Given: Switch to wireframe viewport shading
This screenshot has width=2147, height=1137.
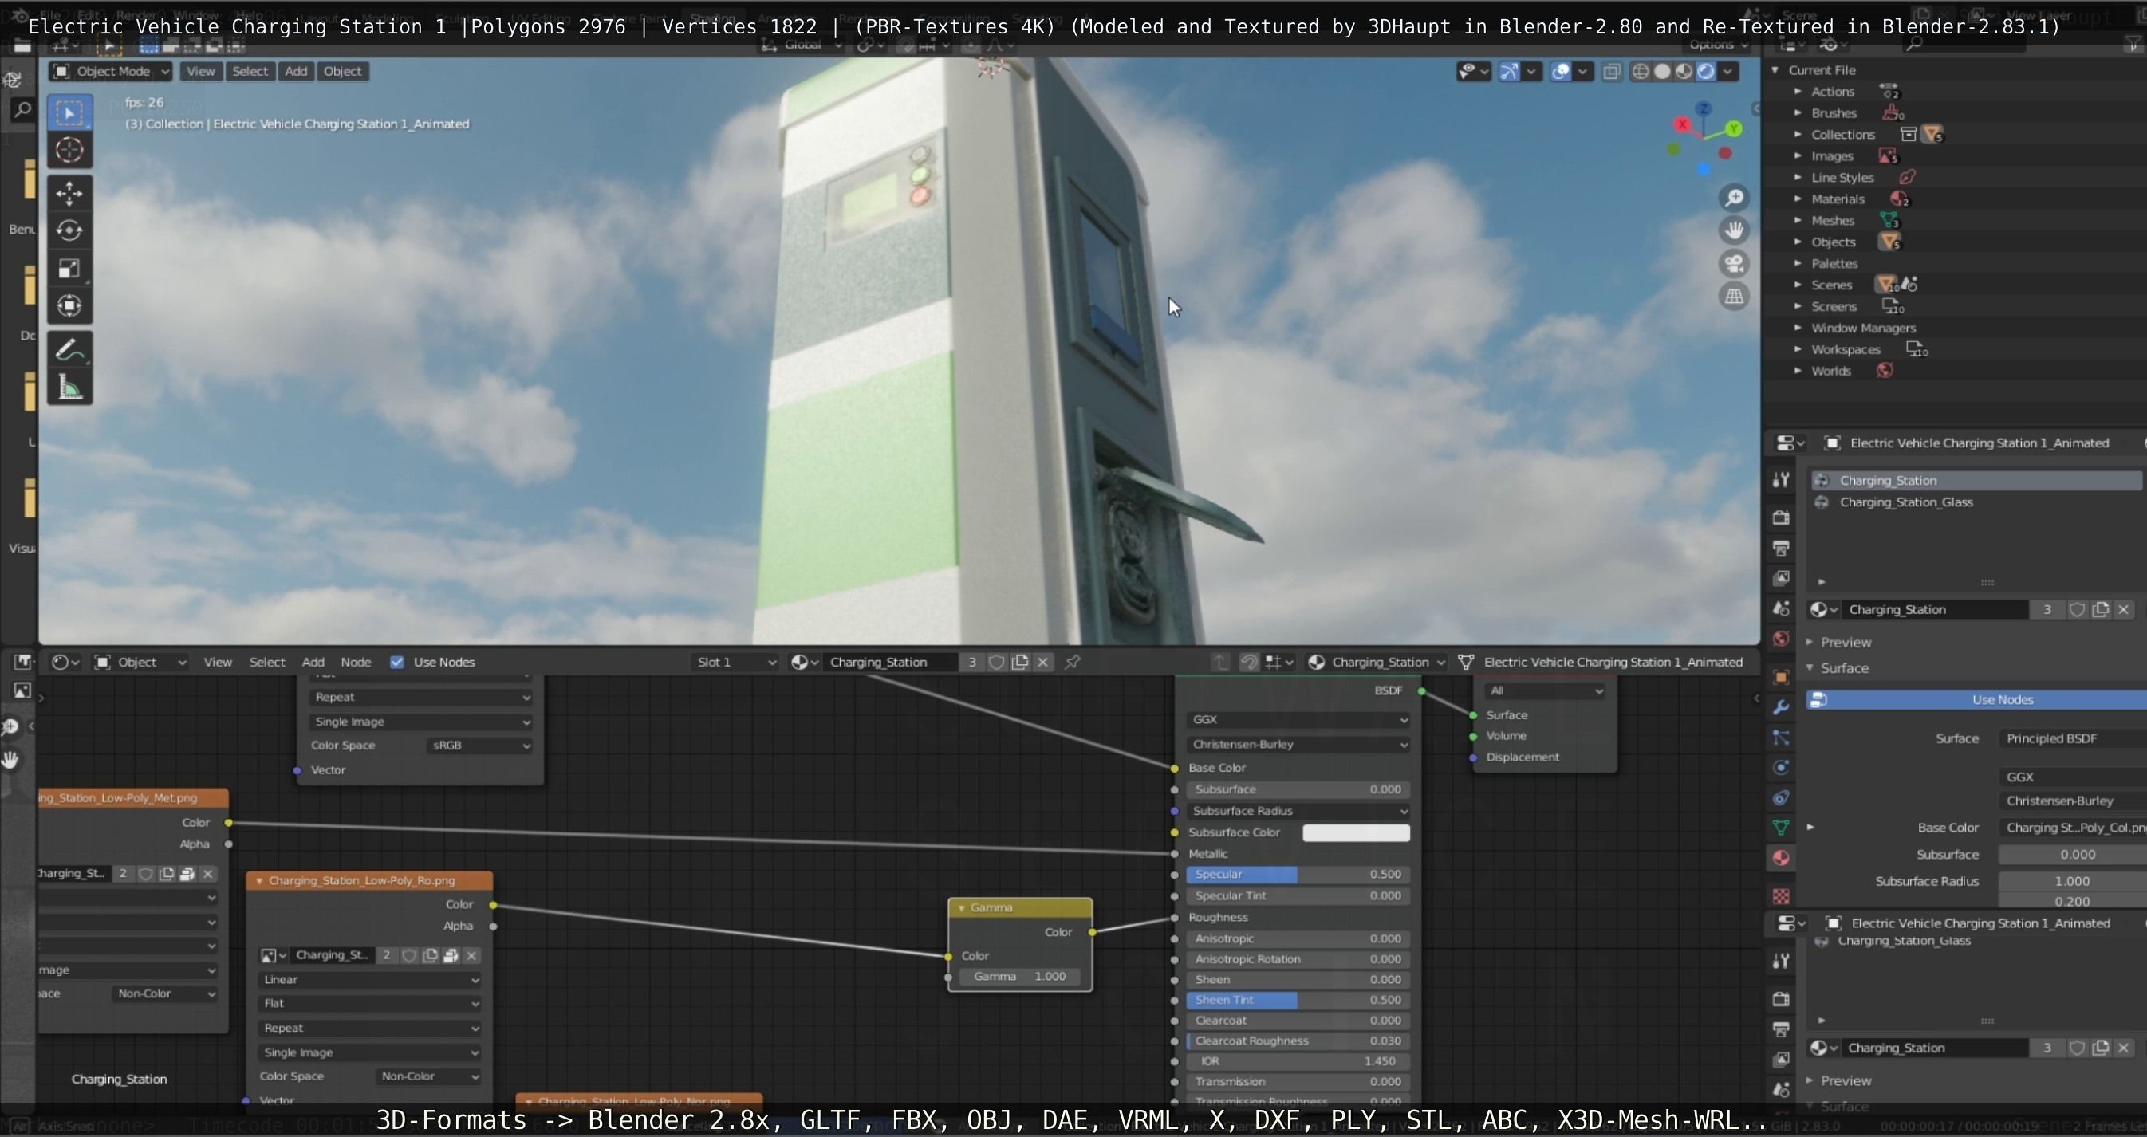Looking at the screenshot, I should pos(1641,72).
